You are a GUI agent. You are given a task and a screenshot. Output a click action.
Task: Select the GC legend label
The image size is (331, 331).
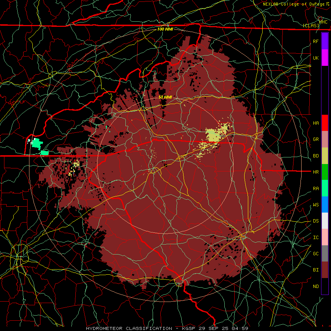pyautogui.click(x=316, y=254)
